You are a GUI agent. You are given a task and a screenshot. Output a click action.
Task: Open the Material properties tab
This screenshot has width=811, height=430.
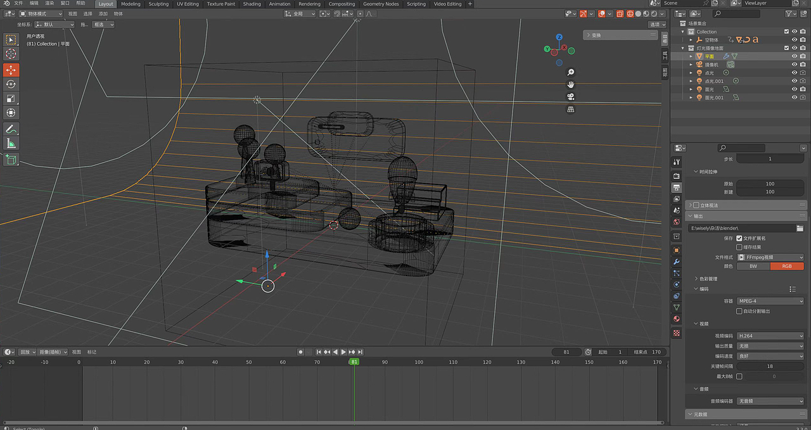point(677,319)
